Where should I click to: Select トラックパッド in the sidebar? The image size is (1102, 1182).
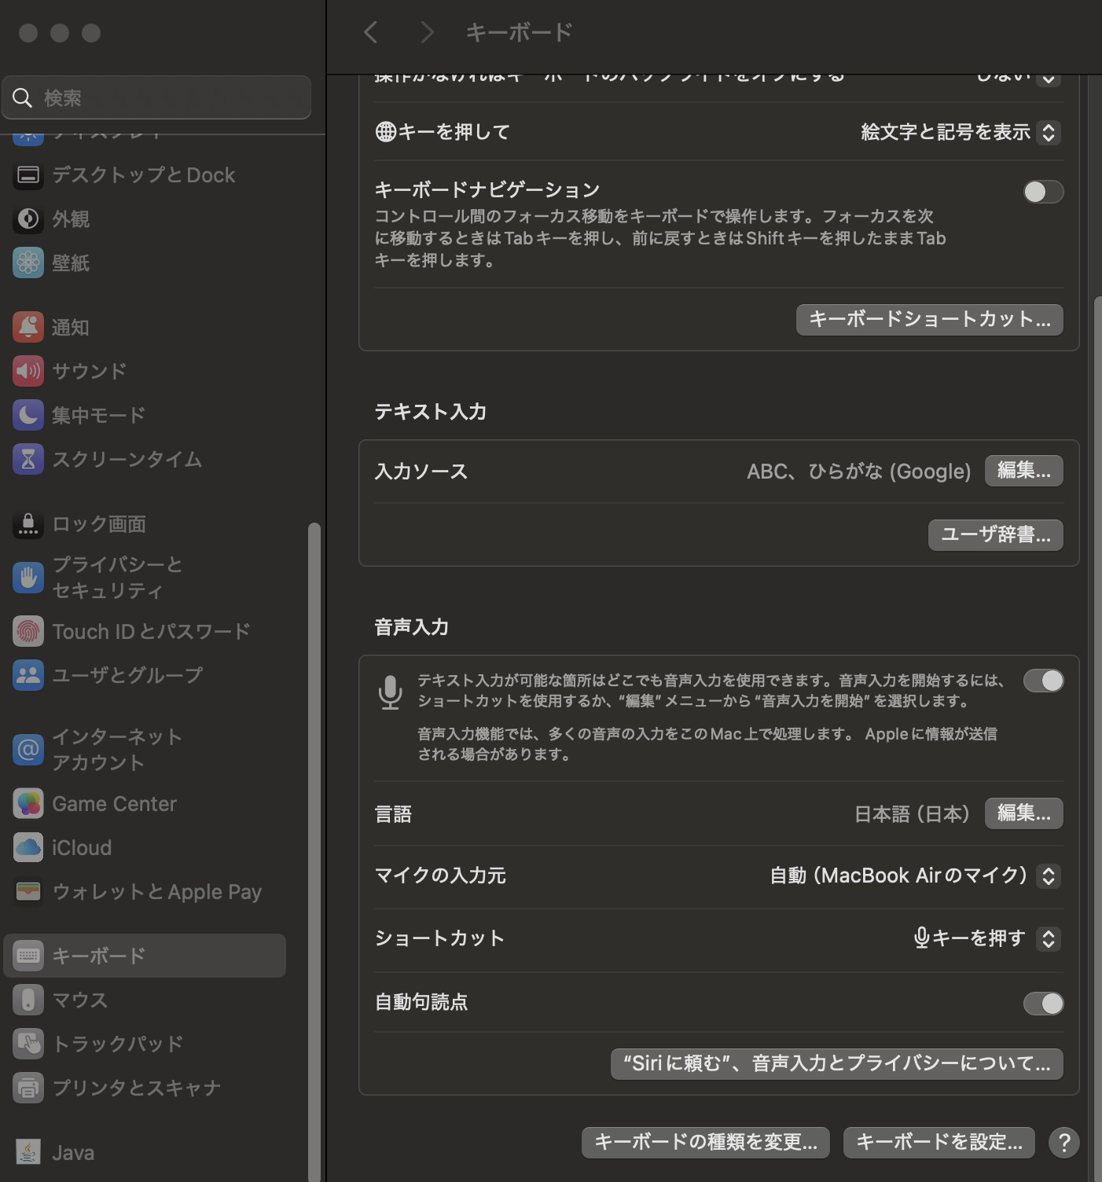pyautogui.click(x=118, y=1044)
